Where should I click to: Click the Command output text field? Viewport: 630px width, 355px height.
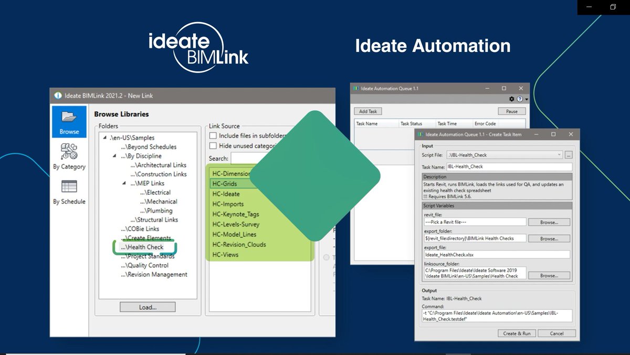pos(497,316)
